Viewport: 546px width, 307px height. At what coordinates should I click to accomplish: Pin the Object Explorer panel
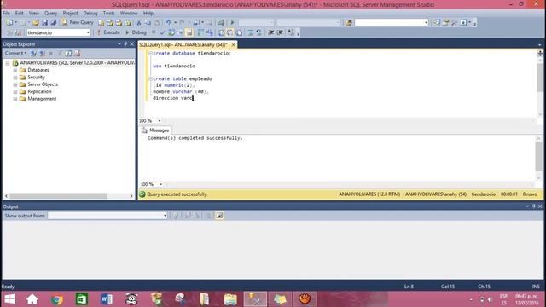coord(125,44)
